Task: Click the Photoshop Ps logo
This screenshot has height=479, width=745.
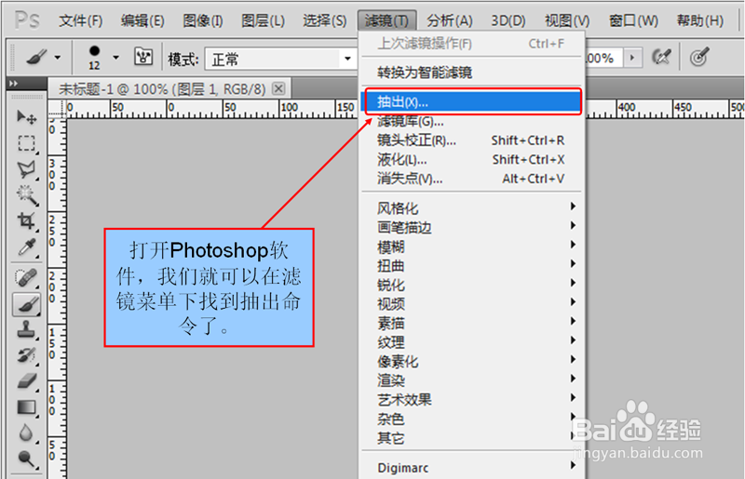Action: [x=28, y=20]
